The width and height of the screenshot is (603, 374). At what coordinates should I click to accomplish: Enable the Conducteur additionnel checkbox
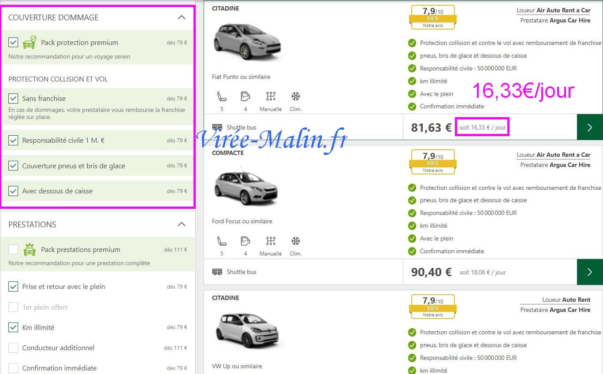(13, 348)
